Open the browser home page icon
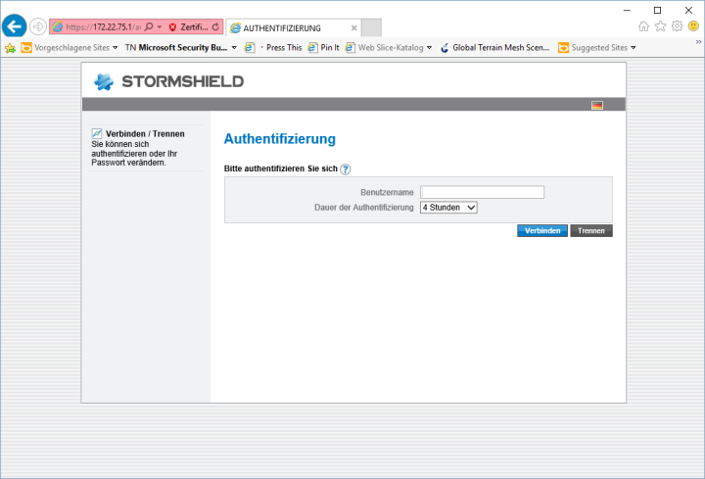 click(643, 26)
